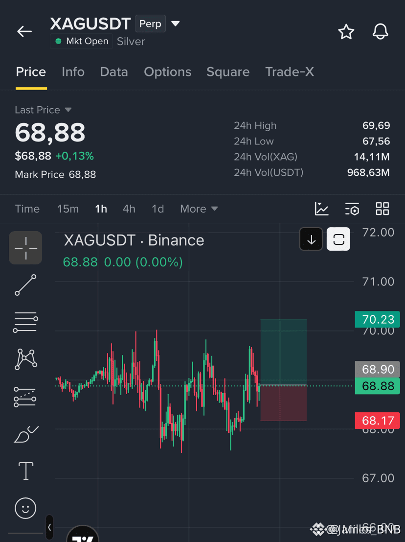Click the red loss zone of position
Viewport: 405px width, 542px height.
[x=284, y=403]
